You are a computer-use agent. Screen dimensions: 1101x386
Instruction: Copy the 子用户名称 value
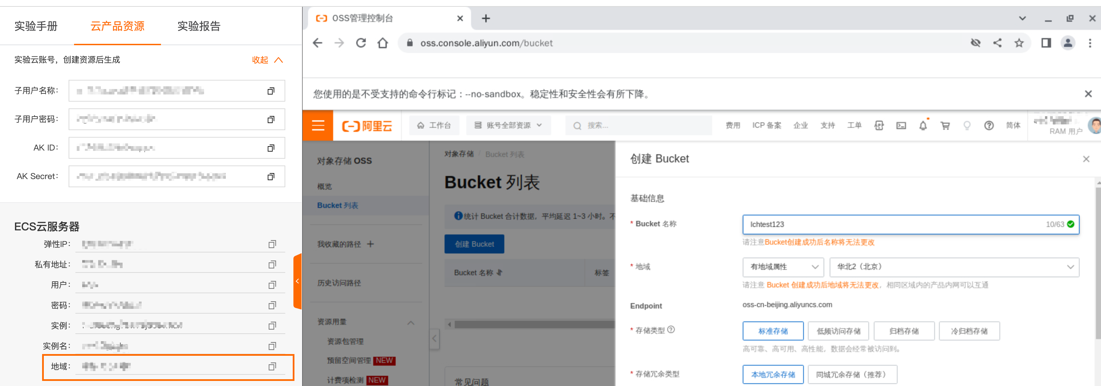point(271,91)
